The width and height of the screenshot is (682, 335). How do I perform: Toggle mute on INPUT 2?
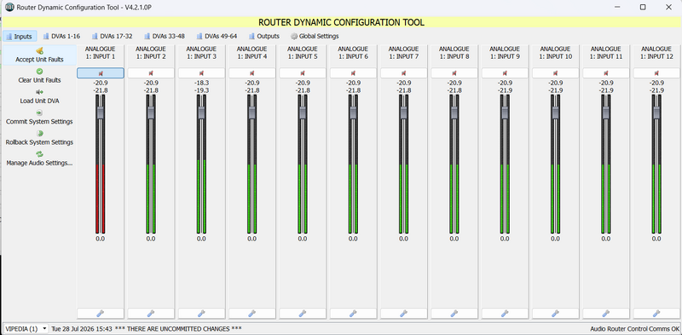coord(151,73)
